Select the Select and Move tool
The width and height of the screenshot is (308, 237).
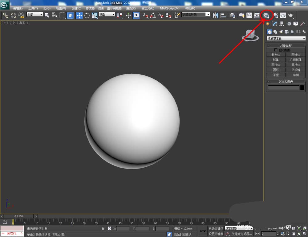pyautogui.click(x=79, y=15)
